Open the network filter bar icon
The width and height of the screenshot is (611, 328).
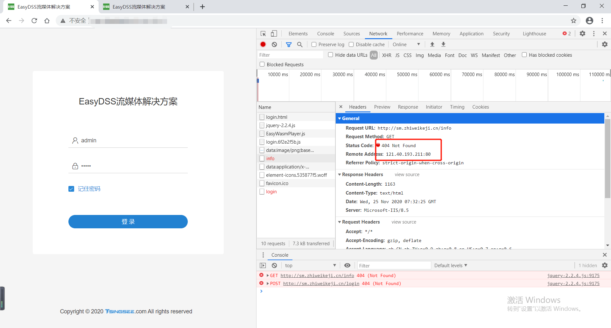tap(289, 44)
